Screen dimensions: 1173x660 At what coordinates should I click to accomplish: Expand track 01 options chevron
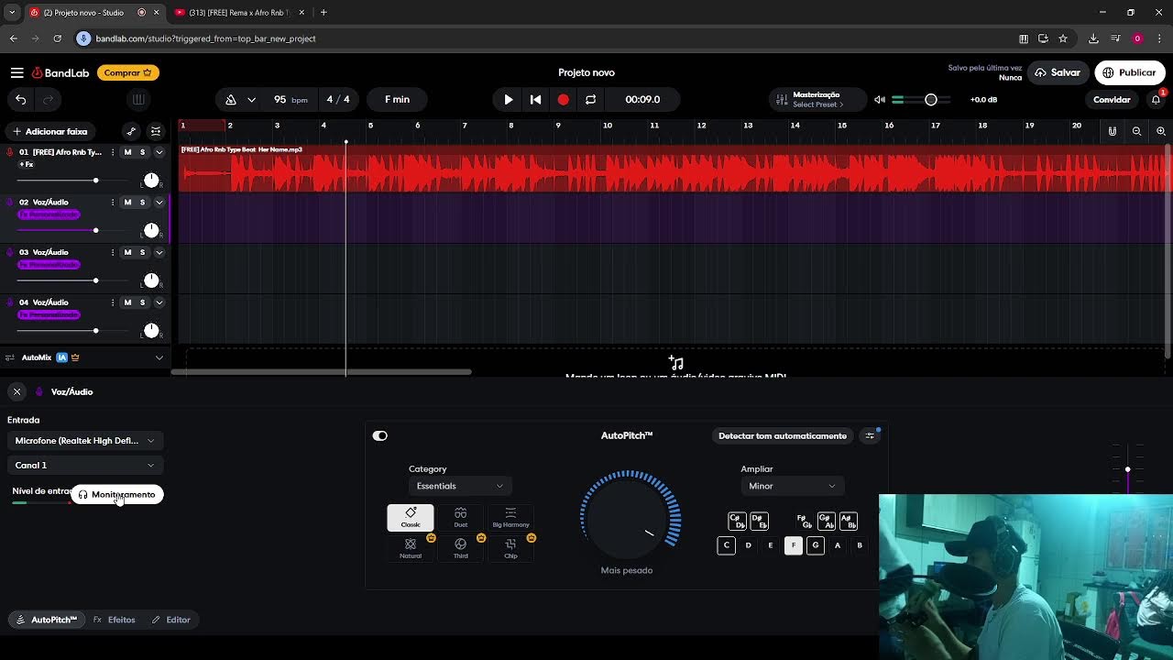click(x=159, y=152)
